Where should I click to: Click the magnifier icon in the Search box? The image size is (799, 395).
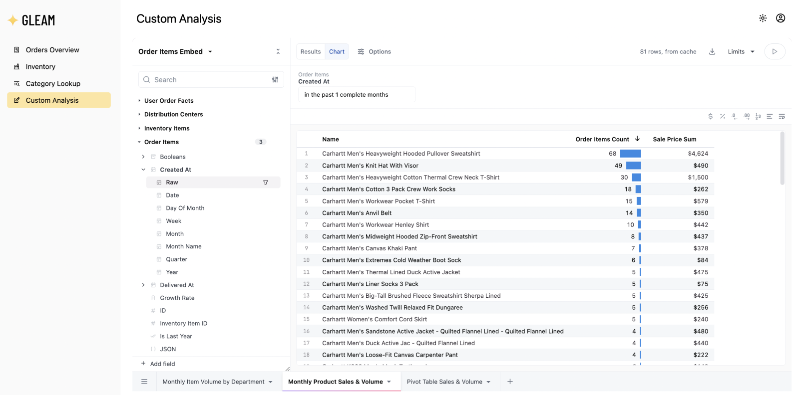[146, 80]
